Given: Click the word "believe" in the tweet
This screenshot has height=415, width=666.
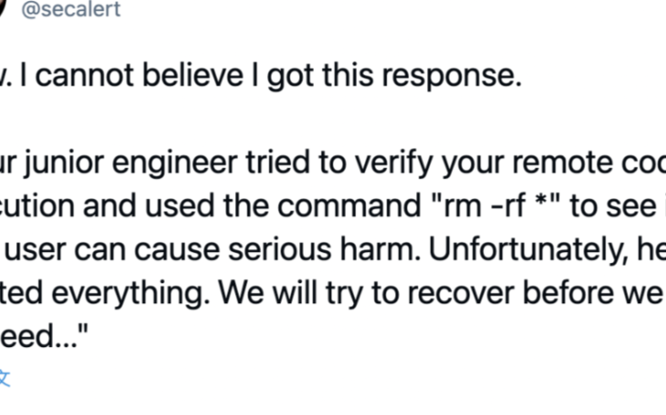Looking at the screenshot, I should 193,76.
